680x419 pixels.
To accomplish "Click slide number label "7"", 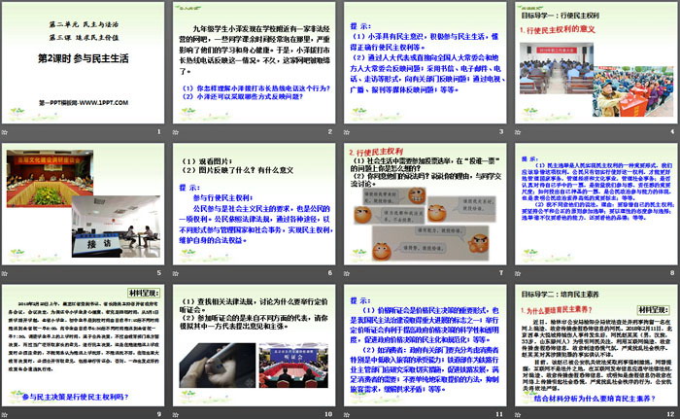I will [501, 272].
